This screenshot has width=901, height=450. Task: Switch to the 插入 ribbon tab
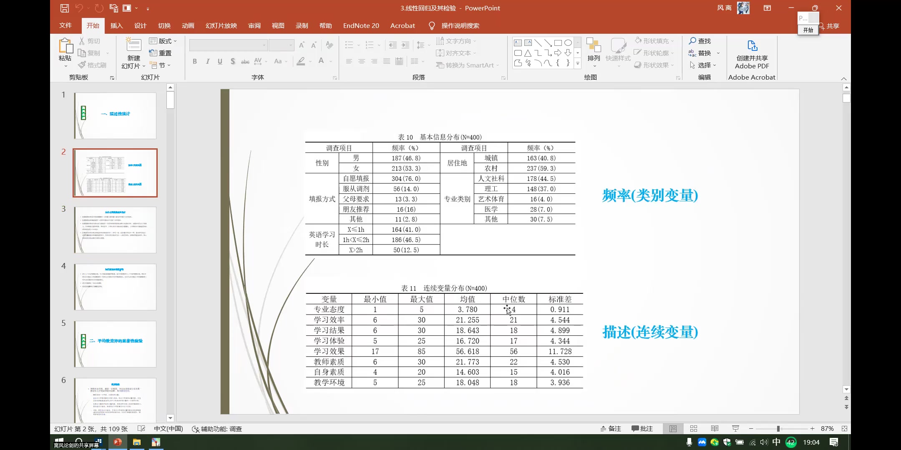[116, 25]
